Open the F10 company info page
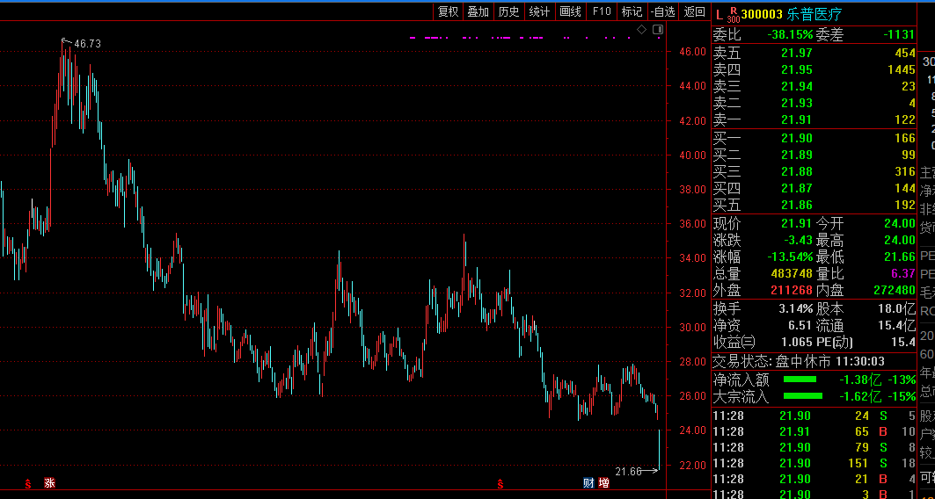This screenshot has width=935, height=499. click(x=602, y=11)
